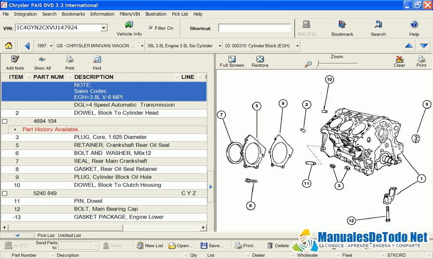Click the STKORD column header
The image size is (433, 259).
tap(396, 256)
